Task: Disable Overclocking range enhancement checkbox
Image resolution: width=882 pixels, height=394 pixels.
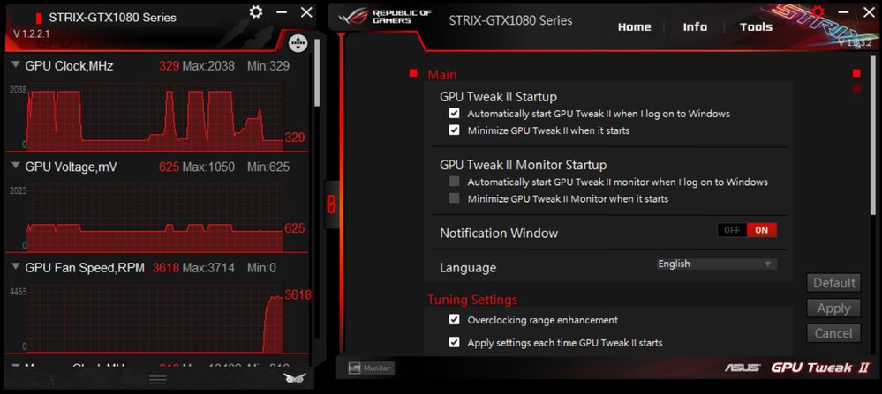Action: click(x=455, y=320)
